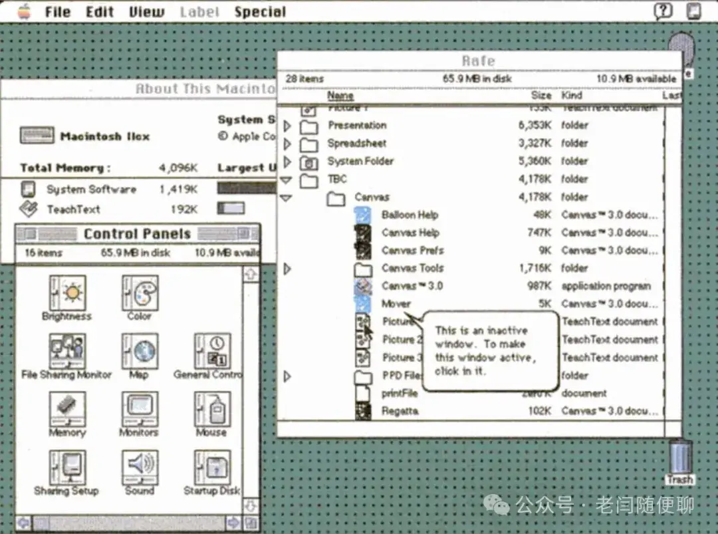This screenshot has width=718, height=534.
Task: Open the Label menu
Action: 199,11
